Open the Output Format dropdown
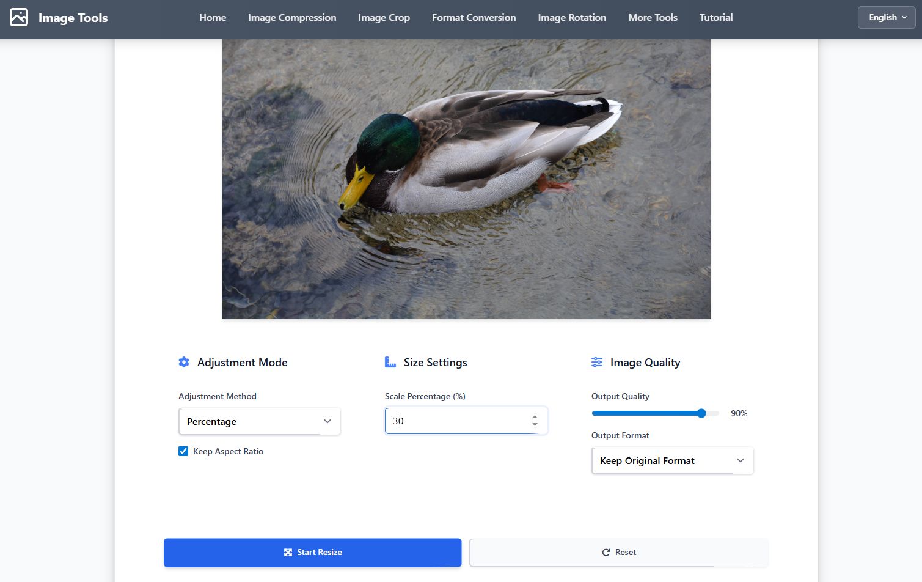Screen dimensions: 922x582 coord(673,460)
